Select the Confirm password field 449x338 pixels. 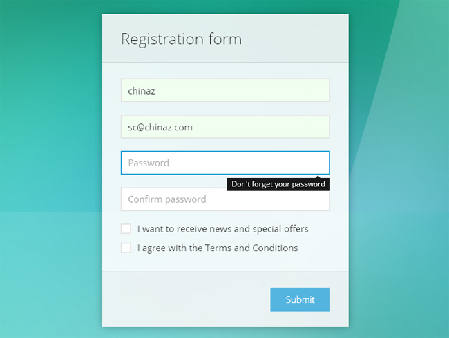(214, 199)
